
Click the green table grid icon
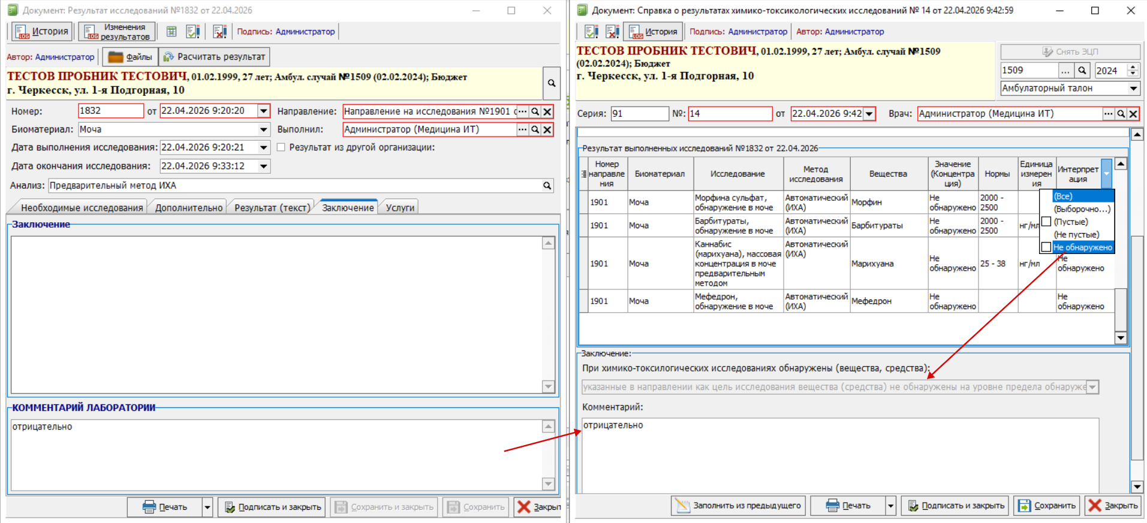point(171,32)
